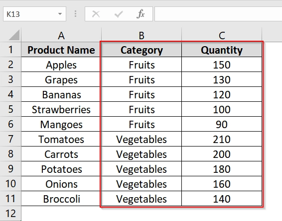Image resolution: width=282 pixels, height=221 pixels.
Task: Click the Quantity header cell
Action: tap(222, 50)
